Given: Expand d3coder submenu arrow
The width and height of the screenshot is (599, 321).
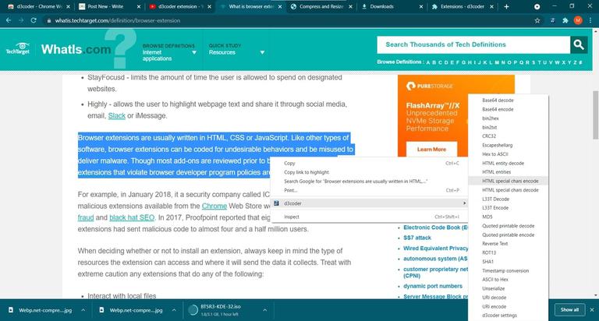Looking at the screenshot, I should pyautogui.click(x=464, y=203).
